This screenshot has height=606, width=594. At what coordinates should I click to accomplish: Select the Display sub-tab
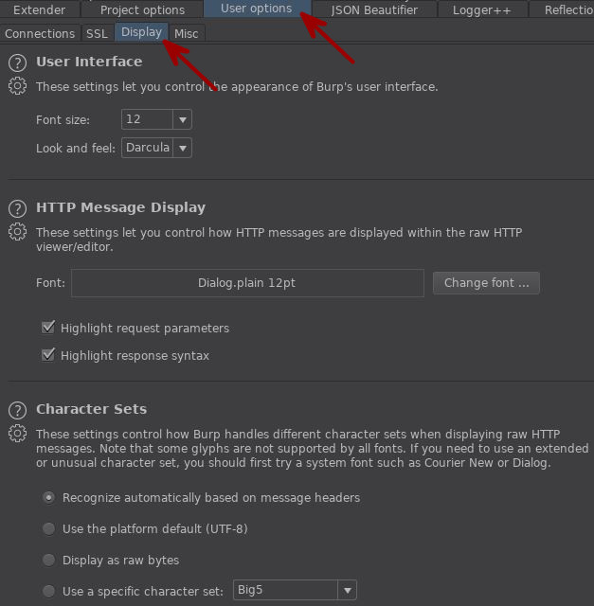[x=141, y=32]
